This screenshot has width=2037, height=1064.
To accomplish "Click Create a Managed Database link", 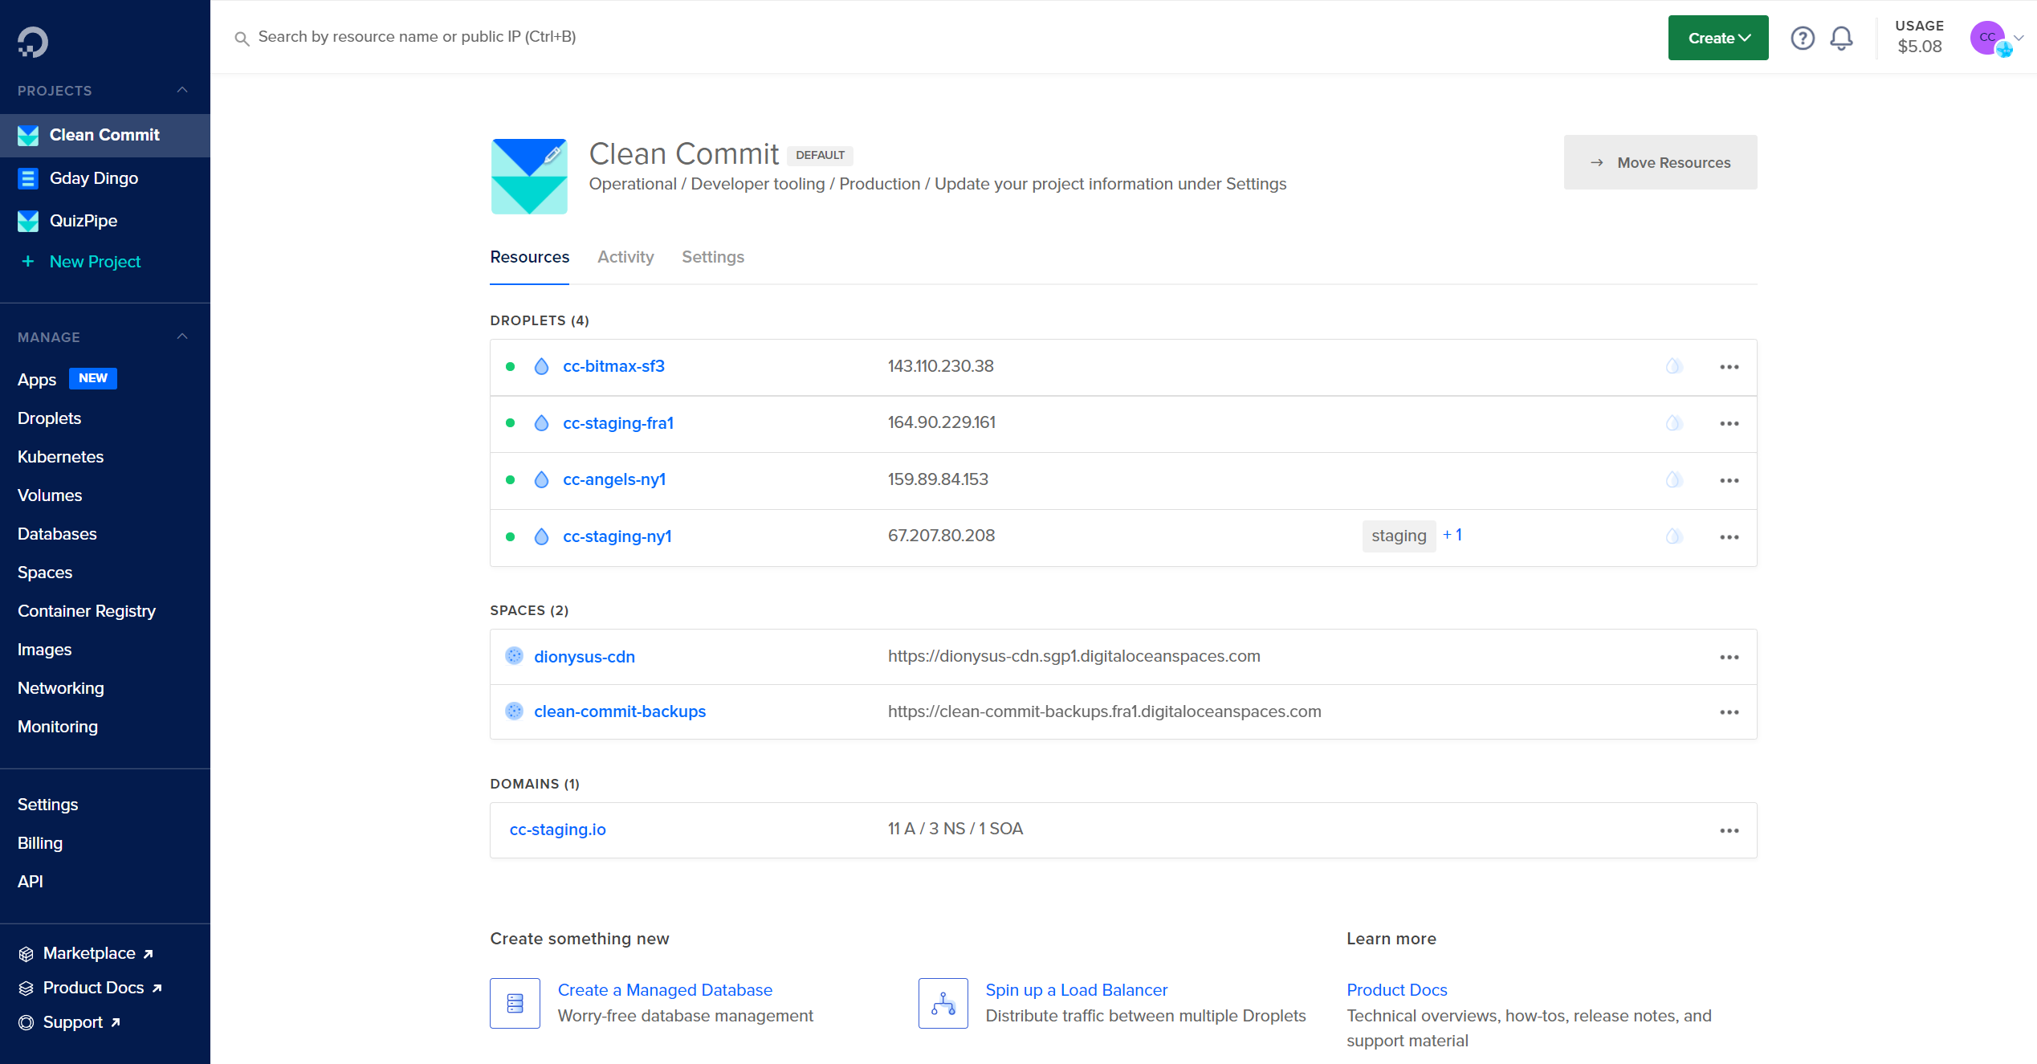I will [x=665, y=990].
